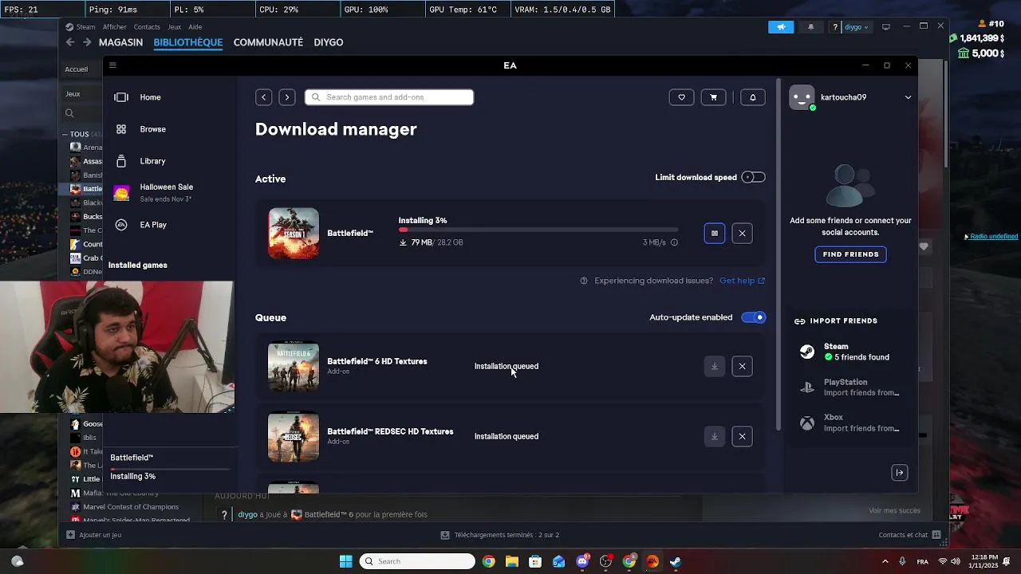The image size is (1021, 574).
Task: Open the DIYGO profile tab
Action: click(x=329, y=42)
